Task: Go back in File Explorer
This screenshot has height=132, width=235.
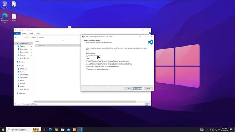Action: [16, 37]
